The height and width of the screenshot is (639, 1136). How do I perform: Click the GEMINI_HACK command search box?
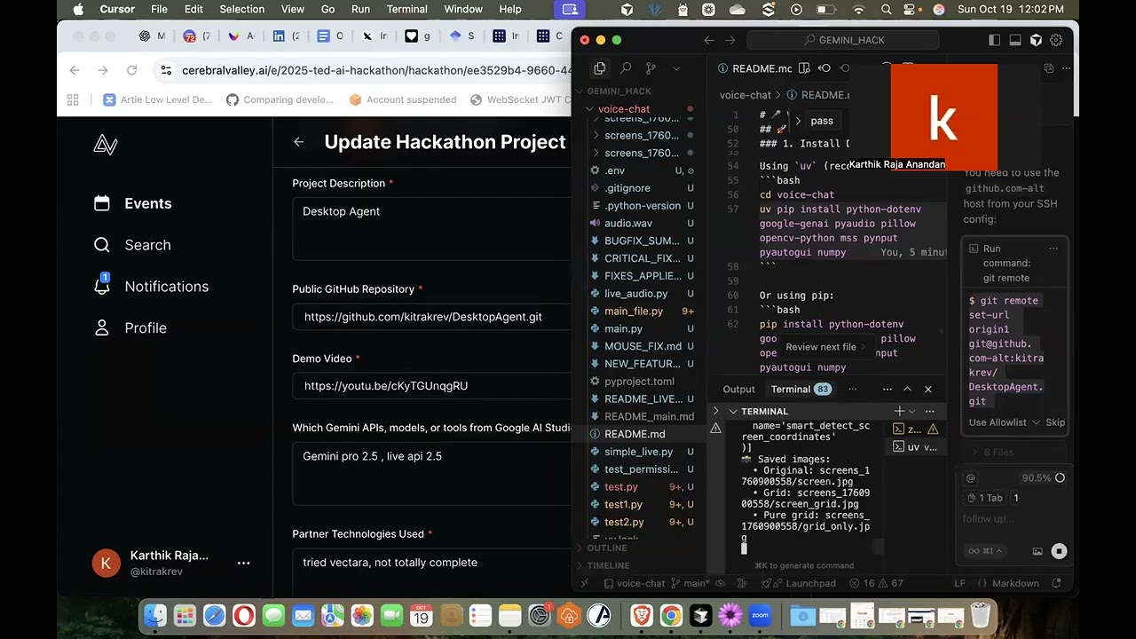843,40
